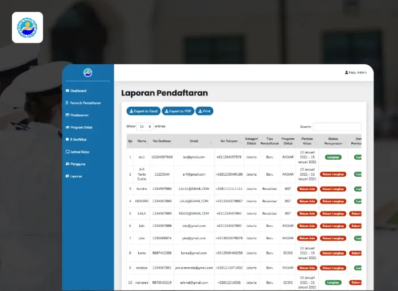Image resolution: width=398 pixels, height=291 pixels.
Task: Open the Show entries dropdown
Action: [x=145, y=126]
